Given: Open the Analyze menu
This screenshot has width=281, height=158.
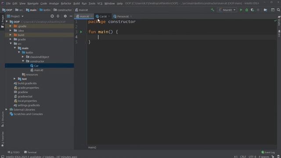Looking at the screenshot, I should (54, 4).
